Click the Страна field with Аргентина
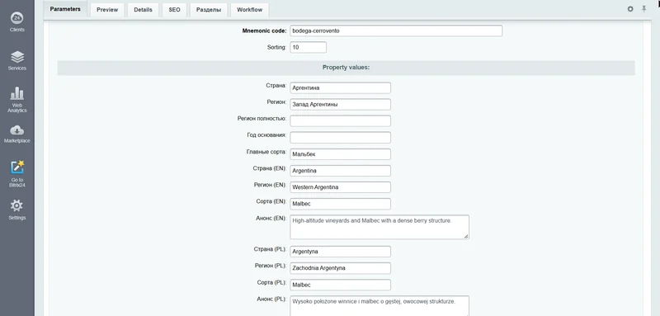The height and width of the screenshot is (316, 660). pyautogui.click(x=340, y=88)
